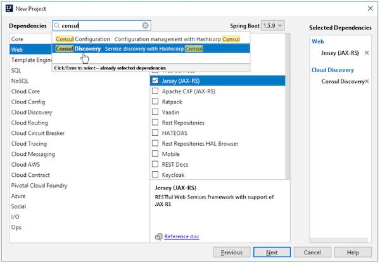Viewport: 380px width, 264px height.
Task: Remove Consul Discovery from selected dependencies
Action: pos(367,81)
